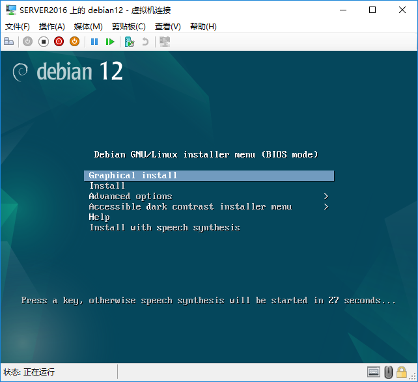
Task: Click the greyed-out Start VM power icon
Action: (27, 42)
